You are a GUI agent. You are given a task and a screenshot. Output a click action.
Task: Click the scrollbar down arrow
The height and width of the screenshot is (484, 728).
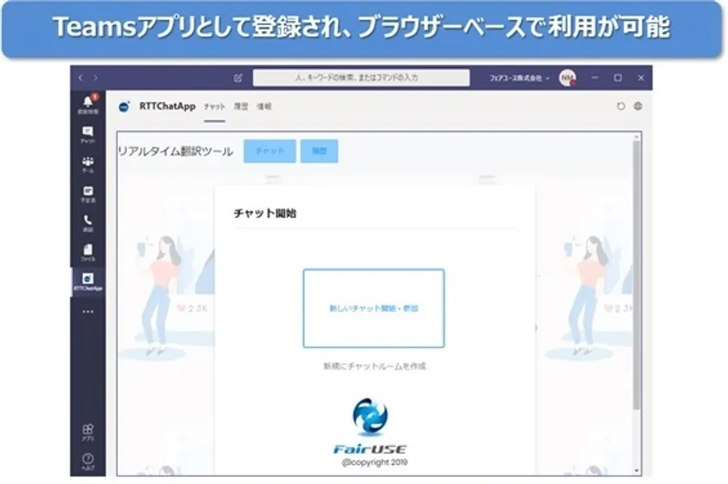coord(636,470)
